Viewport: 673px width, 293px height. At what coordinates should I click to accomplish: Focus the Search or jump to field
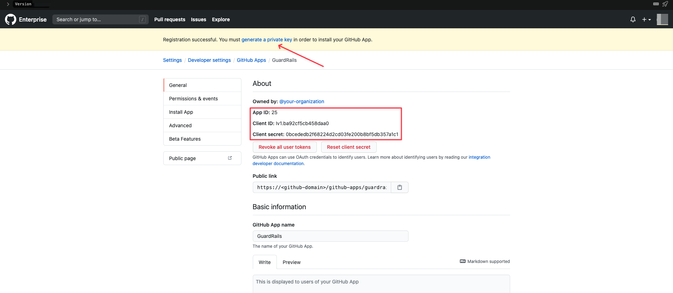pyautogui.click(x=100, y=19)
